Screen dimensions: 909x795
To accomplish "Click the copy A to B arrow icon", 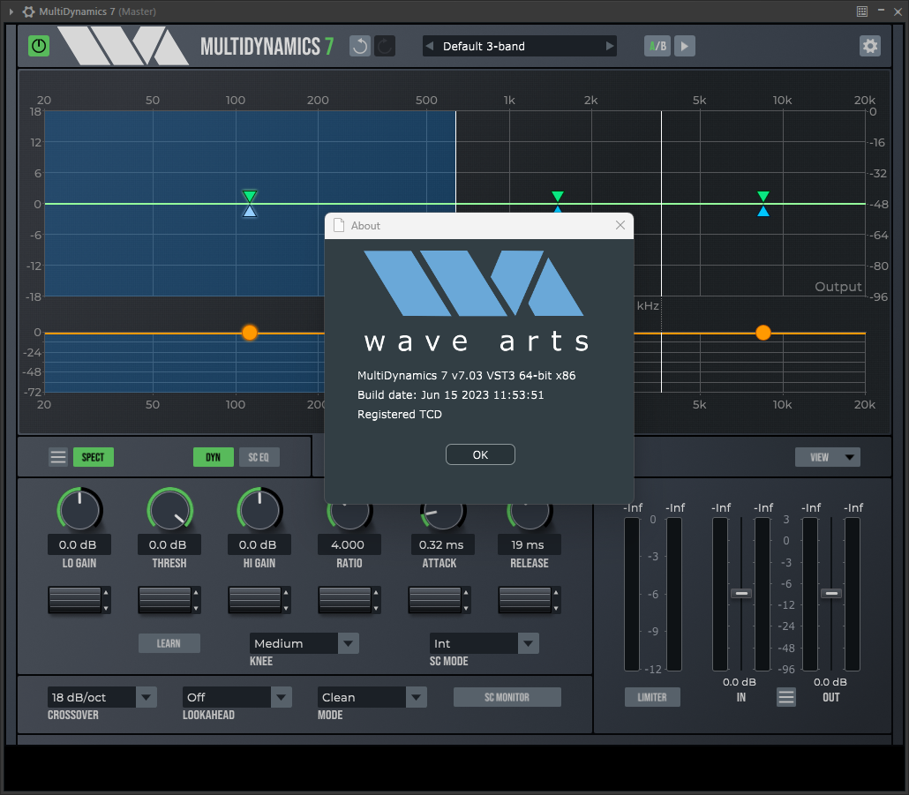I will tap(686, 46).
